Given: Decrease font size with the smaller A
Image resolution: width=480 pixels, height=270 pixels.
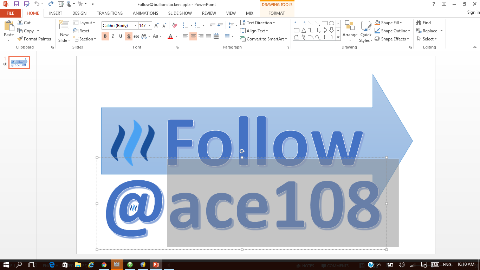Looking at the screenshot, I should 164,26.
